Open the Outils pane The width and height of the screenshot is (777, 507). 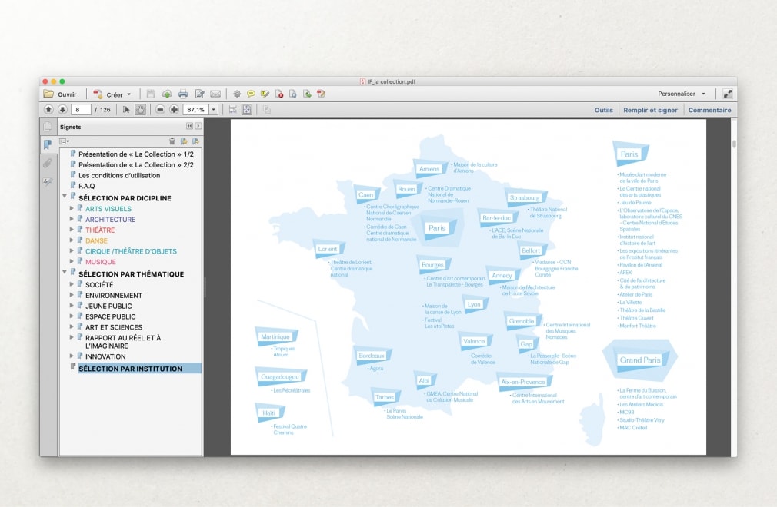[x=603, y=110]
